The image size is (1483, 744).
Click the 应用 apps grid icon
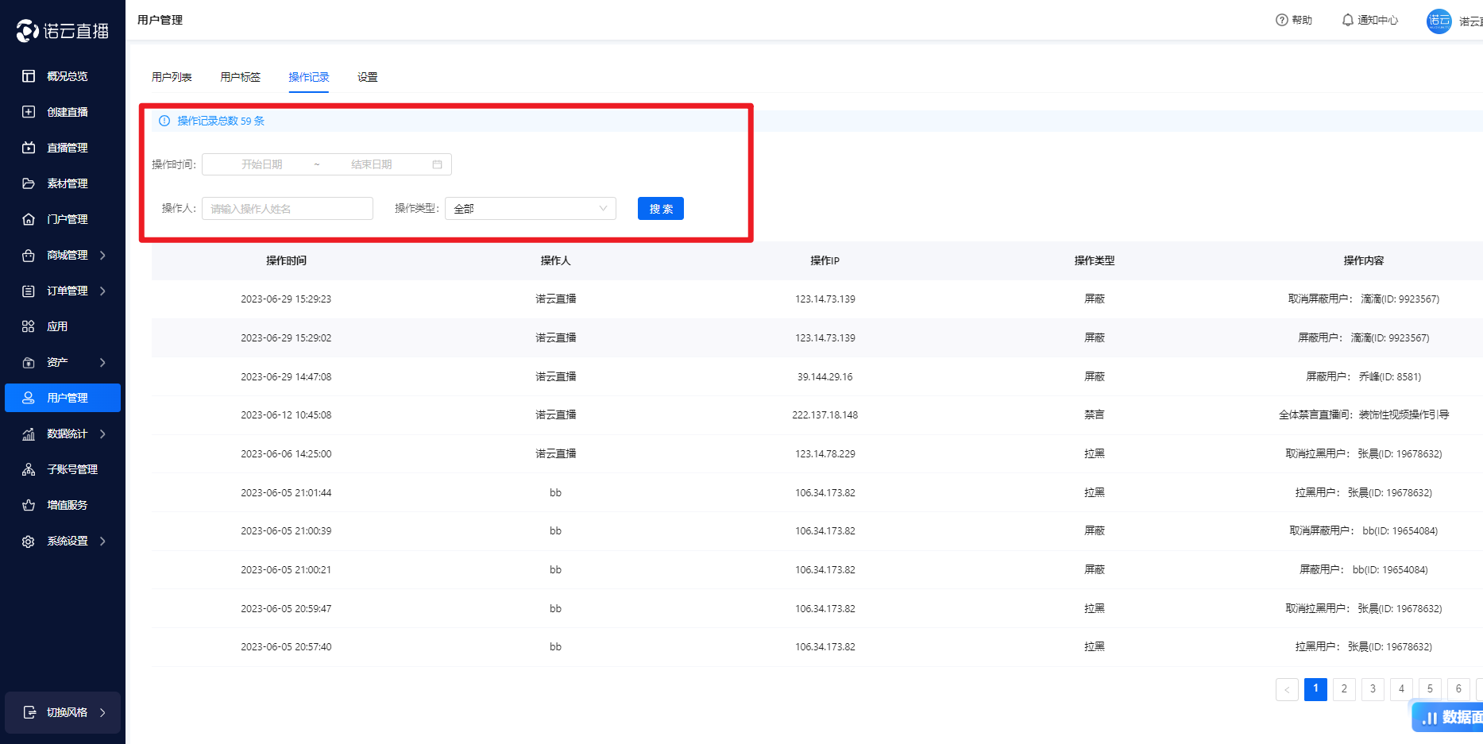[29, 326]
